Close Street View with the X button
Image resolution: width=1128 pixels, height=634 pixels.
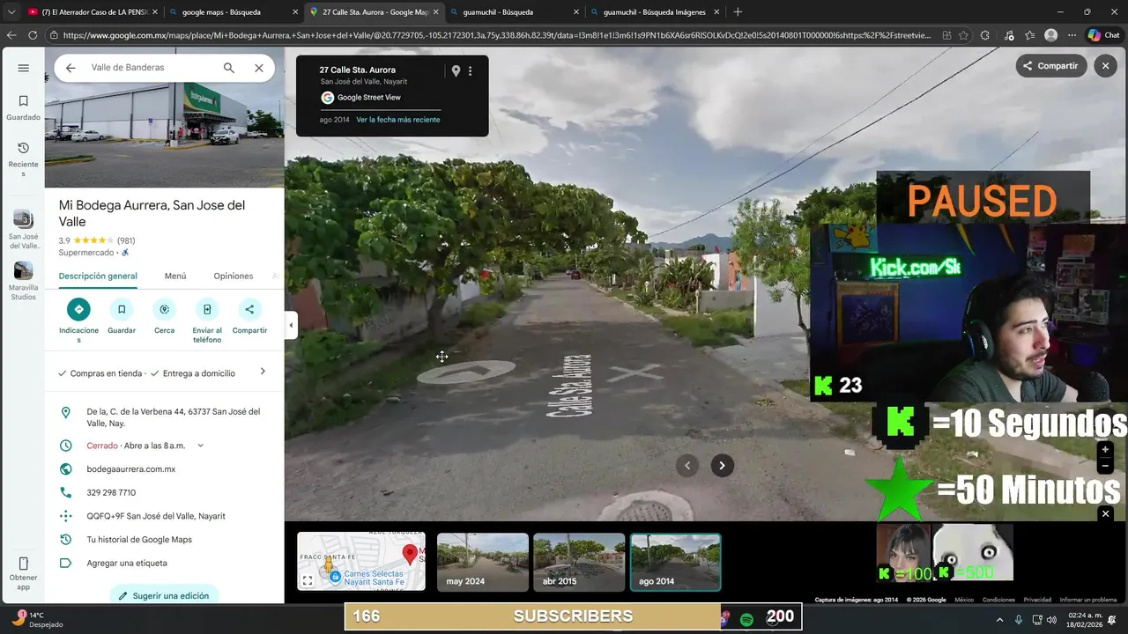(x=1105, y=66)
